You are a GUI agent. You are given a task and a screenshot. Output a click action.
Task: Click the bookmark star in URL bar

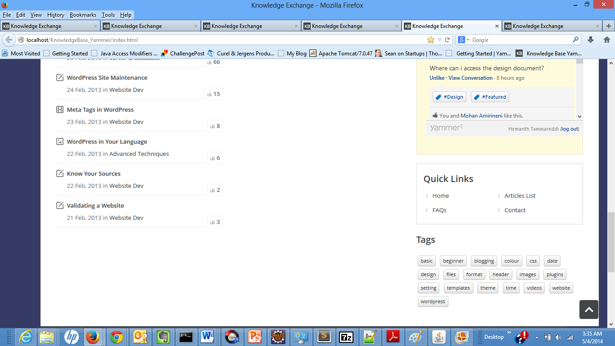coord(431,40)
